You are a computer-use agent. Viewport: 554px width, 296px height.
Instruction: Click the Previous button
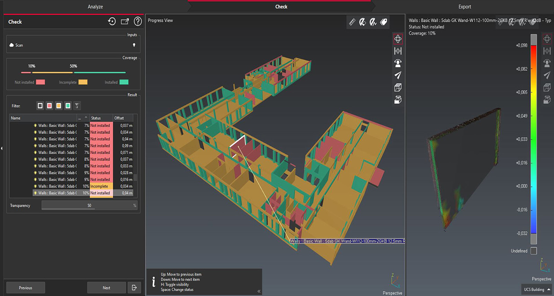click(x=26, y=288)
